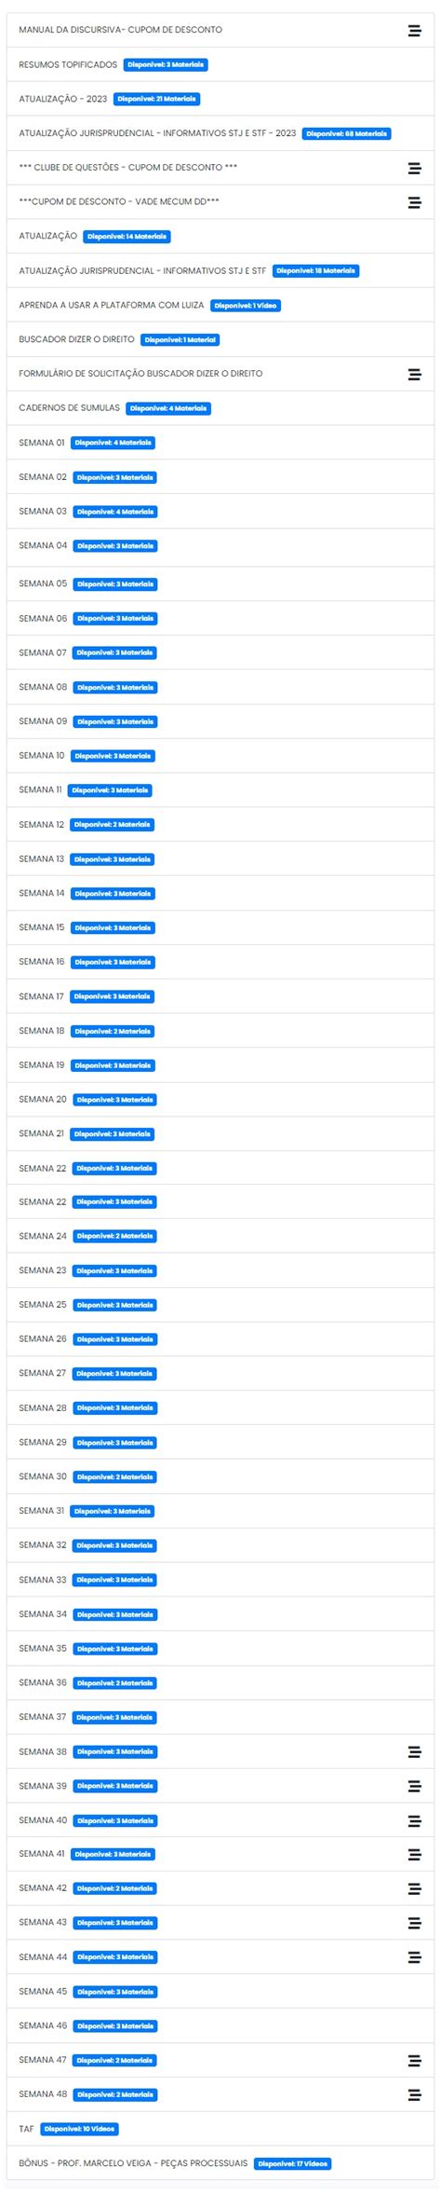441x2209 pixels.
Task: Click 'Disponível: 1 Vídeo' badge for Luiza
Action: pos(246,306)
